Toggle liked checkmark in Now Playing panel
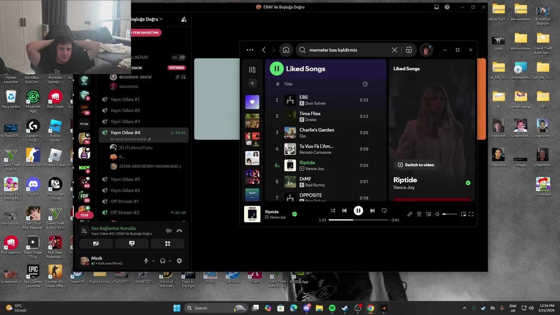The height and width of the screenshot is (315, 560). [x=468, y=183]
